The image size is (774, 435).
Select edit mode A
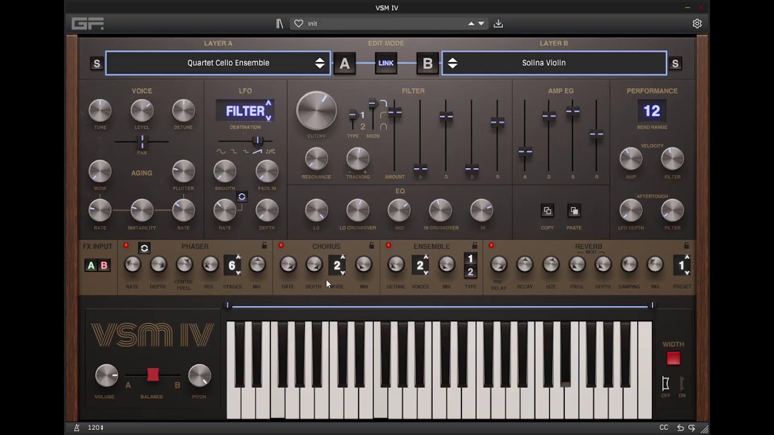click(345, 63)
